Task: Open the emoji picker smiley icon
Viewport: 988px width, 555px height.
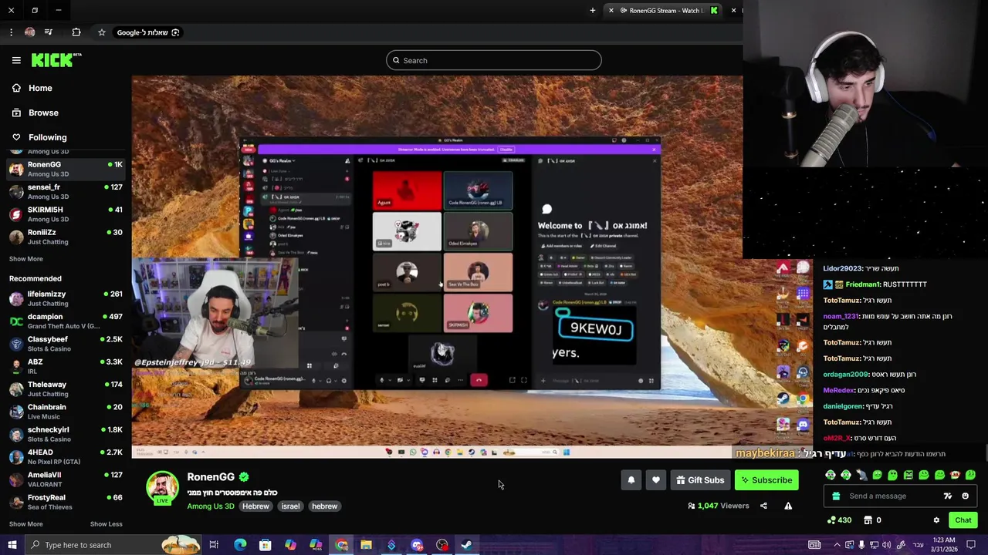Action: click(965, 496)
